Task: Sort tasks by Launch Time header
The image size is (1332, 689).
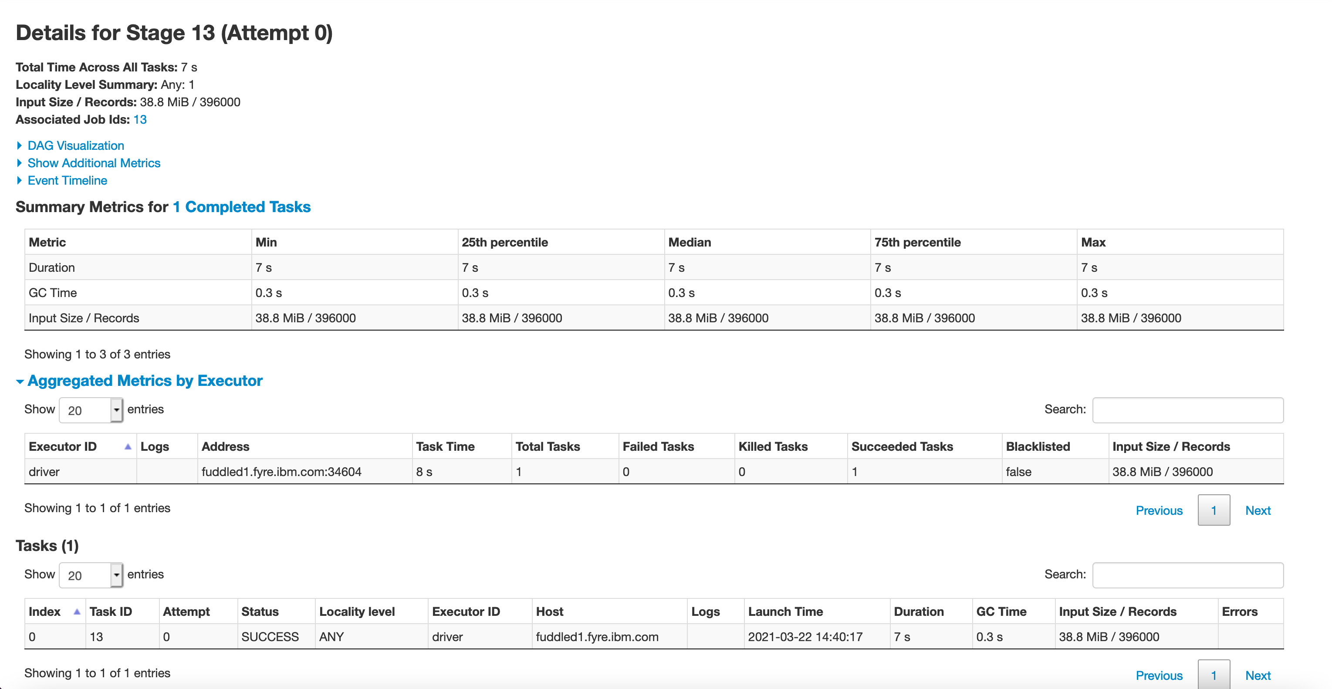Action: pyautogui.click(x=785, y=612)
